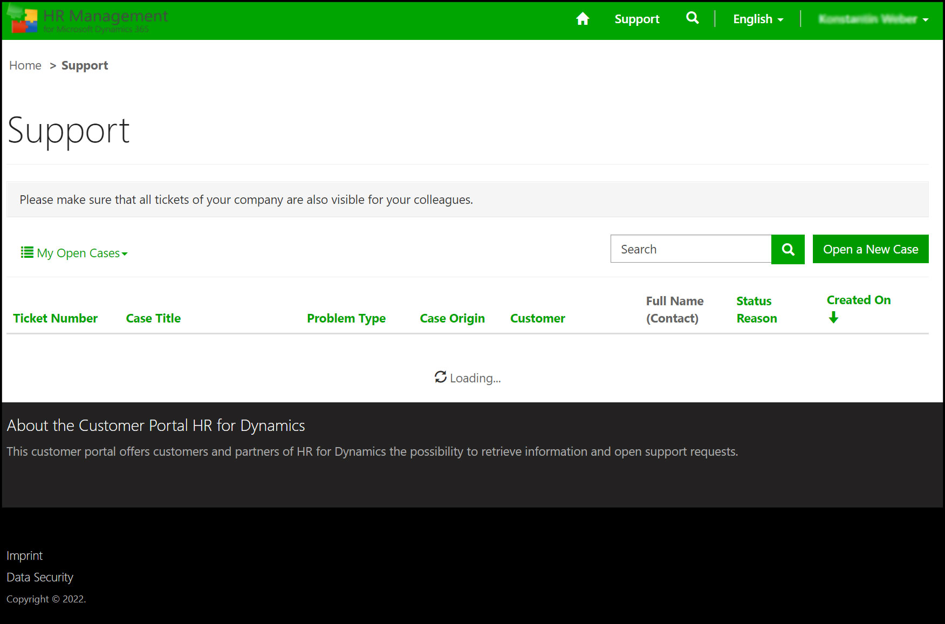945x624 pixels.
Task: Click the Created On sort arrow
Action: [x=833, y=318]
